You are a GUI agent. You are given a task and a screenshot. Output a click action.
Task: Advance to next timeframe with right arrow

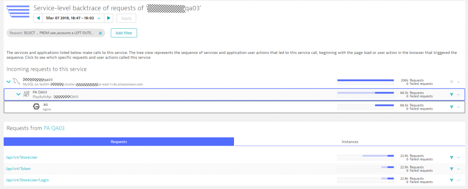click(x=109, y=18)
